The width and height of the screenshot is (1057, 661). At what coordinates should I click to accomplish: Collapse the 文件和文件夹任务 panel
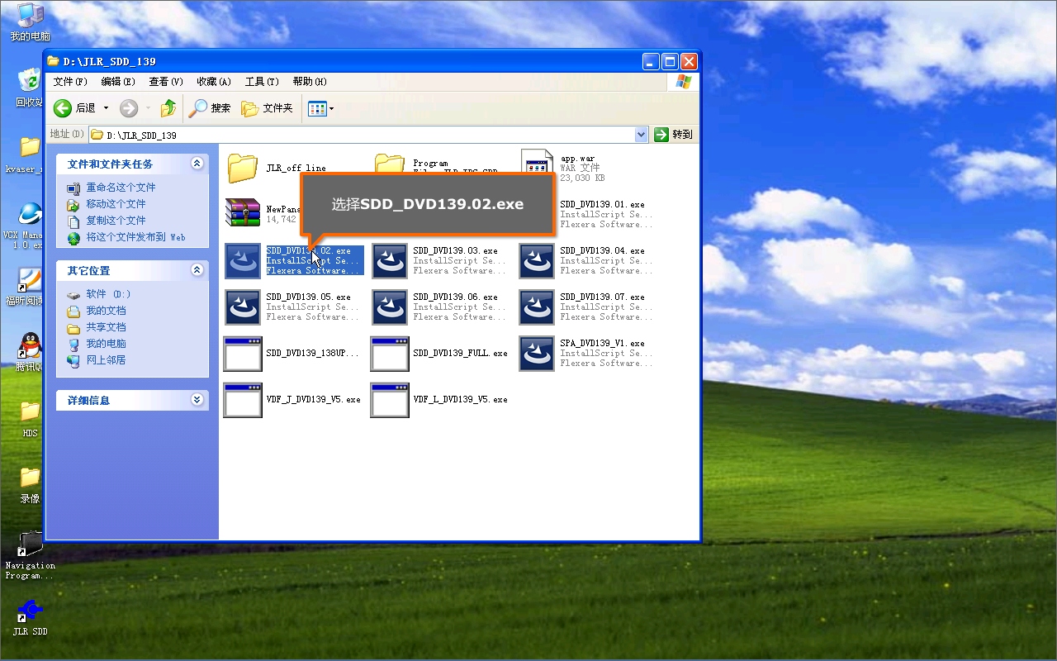tap(197, 164)
